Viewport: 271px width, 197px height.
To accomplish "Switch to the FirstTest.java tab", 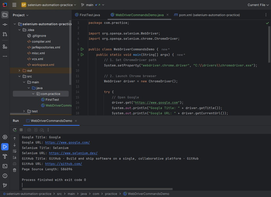I will (87, 15).
